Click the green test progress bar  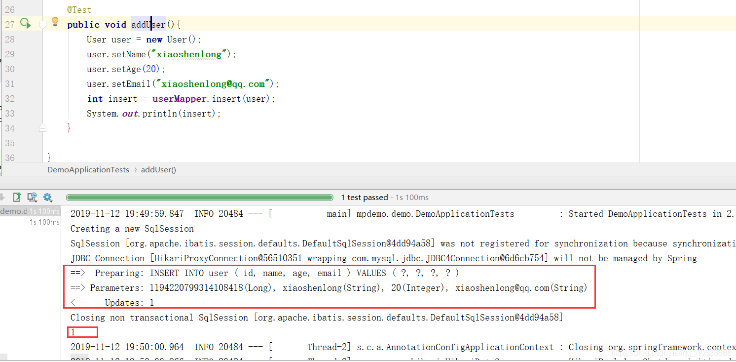pos(199,198)
